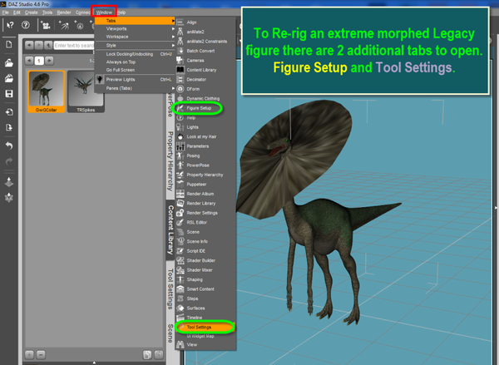
Task: Expand the Workspace submenu
Action: pyautogui.click(x=135, y=37)
